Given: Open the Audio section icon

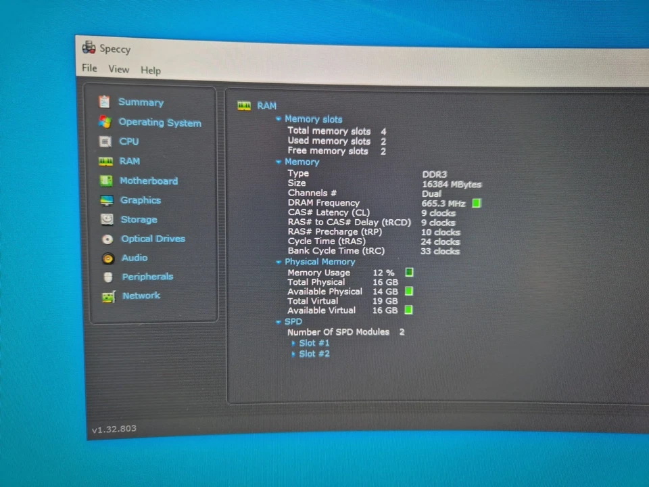Looking at the screenshot, I should (x=108, y=258).
